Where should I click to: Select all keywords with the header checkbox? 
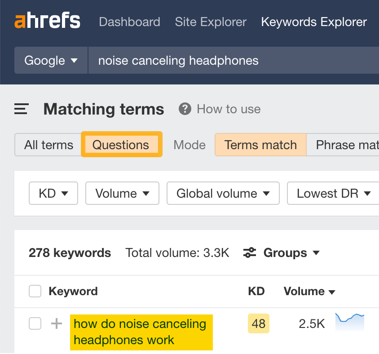35,291
